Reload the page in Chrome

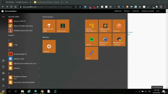click(11, 7)
